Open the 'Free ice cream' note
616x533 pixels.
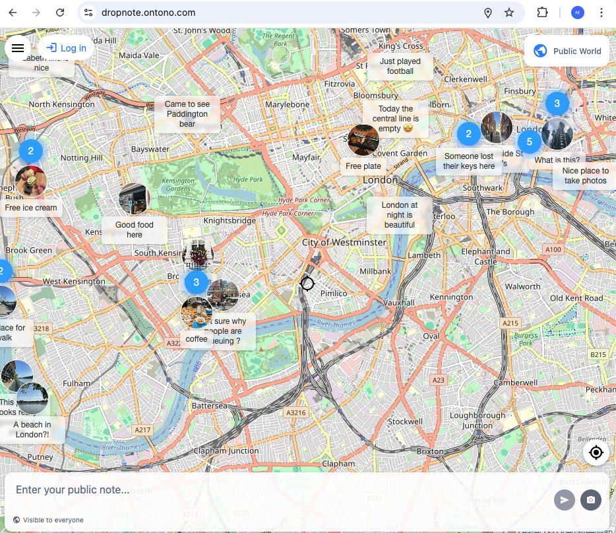(x=31, y=207)
